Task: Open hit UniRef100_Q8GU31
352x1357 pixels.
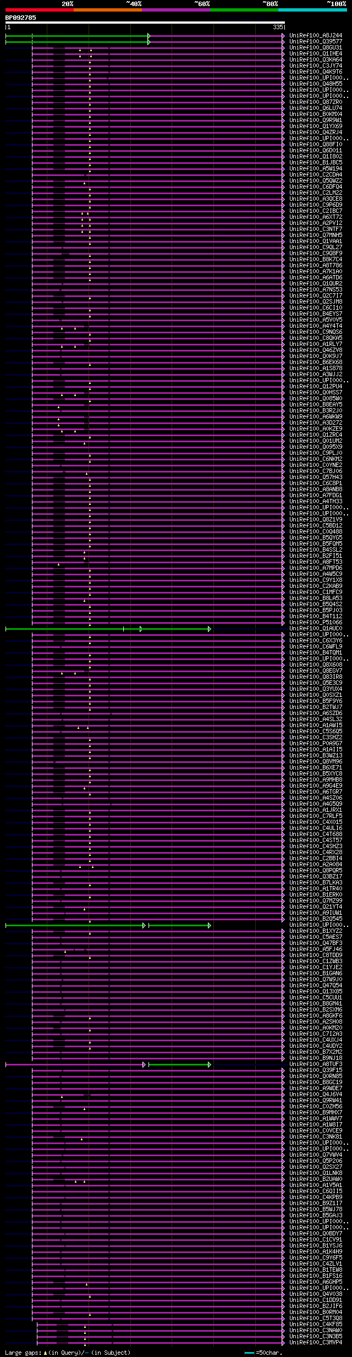Action: tap(316, 48)
